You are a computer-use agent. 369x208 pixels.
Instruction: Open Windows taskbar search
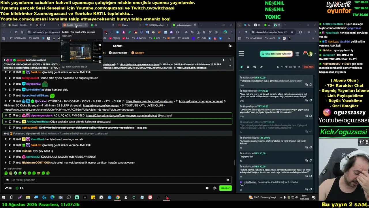(12, 198)
